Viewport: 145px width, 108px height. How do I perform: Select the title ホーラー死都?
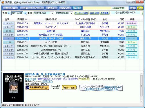(x=51, y=42)
